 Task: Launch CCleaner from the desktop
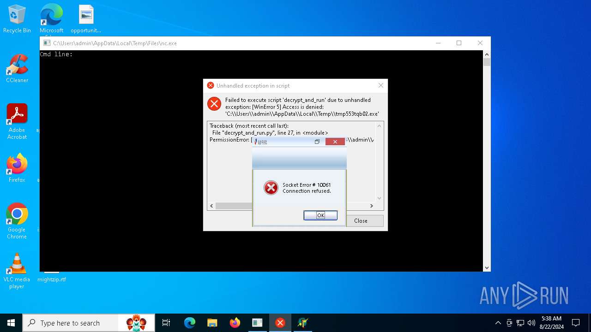tap(17, 69)
